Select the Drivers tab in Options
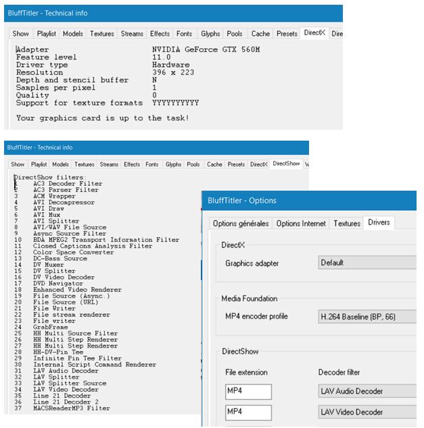 tap(379, 222)
